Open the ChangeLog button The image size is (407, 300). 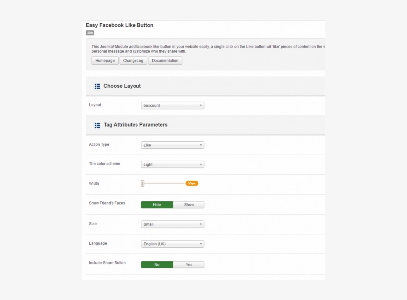(133, 60)
